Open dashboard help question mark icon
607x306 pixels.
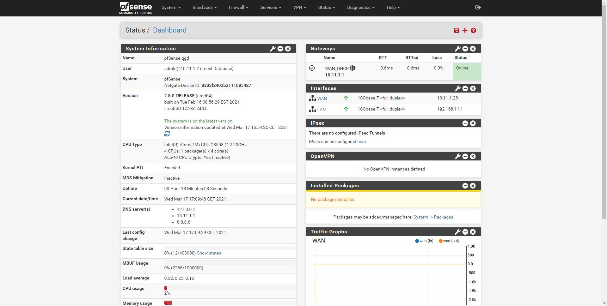(x=473, y=30)
